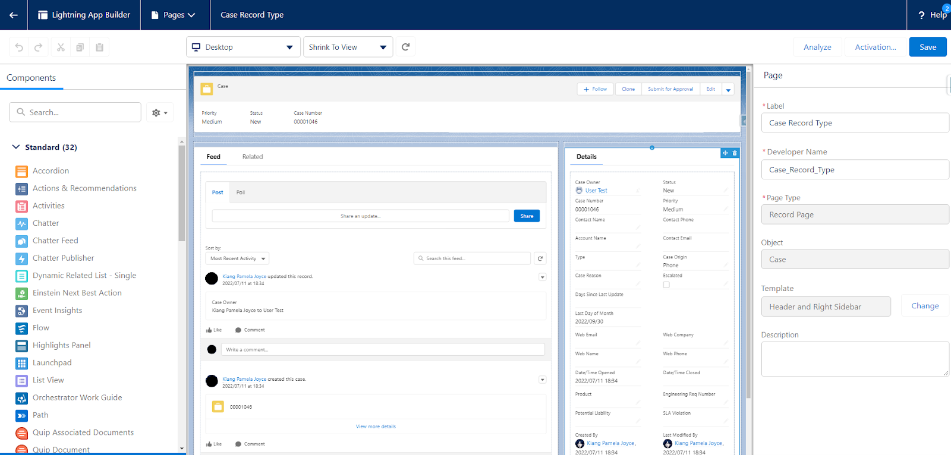Click Submit for Approval button
The image size is (951, 455).
point(670,89)
